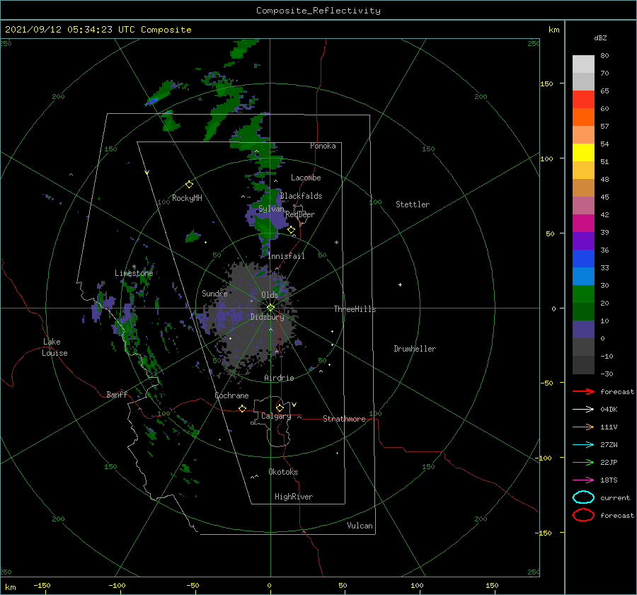Click the asterisk marker near Limestone
This screenshot has height=595, width=637.
click(134, 267)
